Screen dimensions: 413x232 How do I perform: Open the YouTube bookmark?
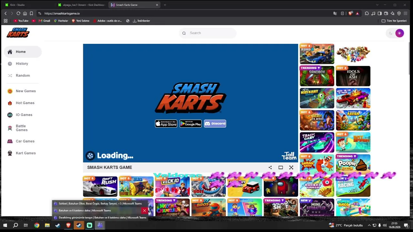tap(21, 21)
